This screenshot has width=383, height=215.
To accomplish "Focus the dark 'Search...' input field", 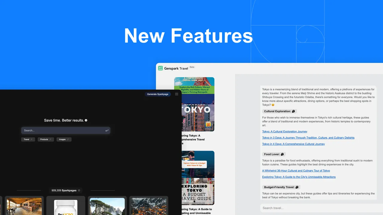I will tap(66, 130).
